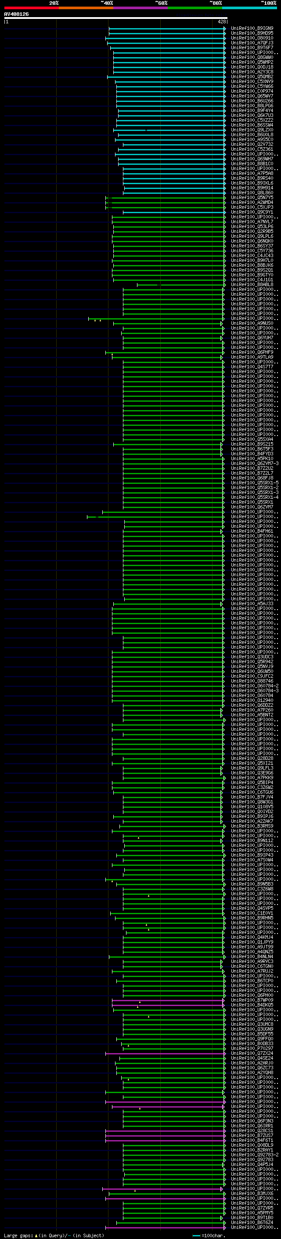Image resolution: width=281 pixels, height=1239 pixels.
Task: Click the cyan alignment bar for UniRef100_B9IGN9
Action: click(167, 29)
